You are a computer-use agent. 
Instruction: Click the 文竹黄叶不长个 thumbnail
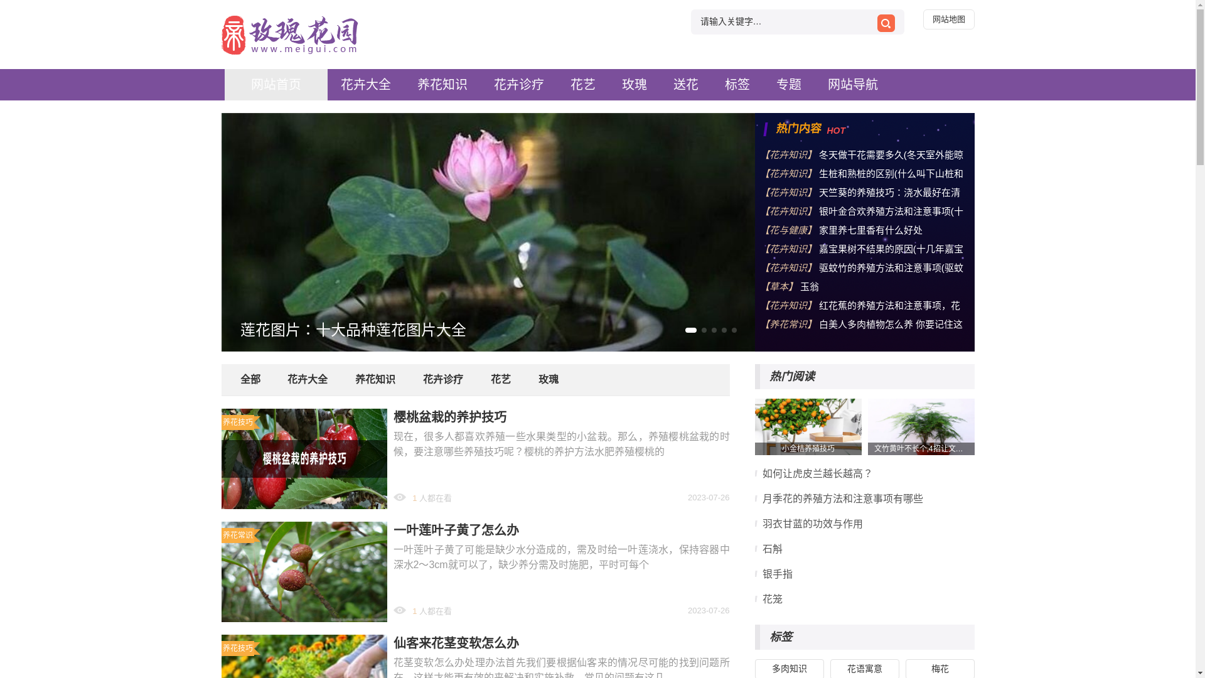pos(921,427)
